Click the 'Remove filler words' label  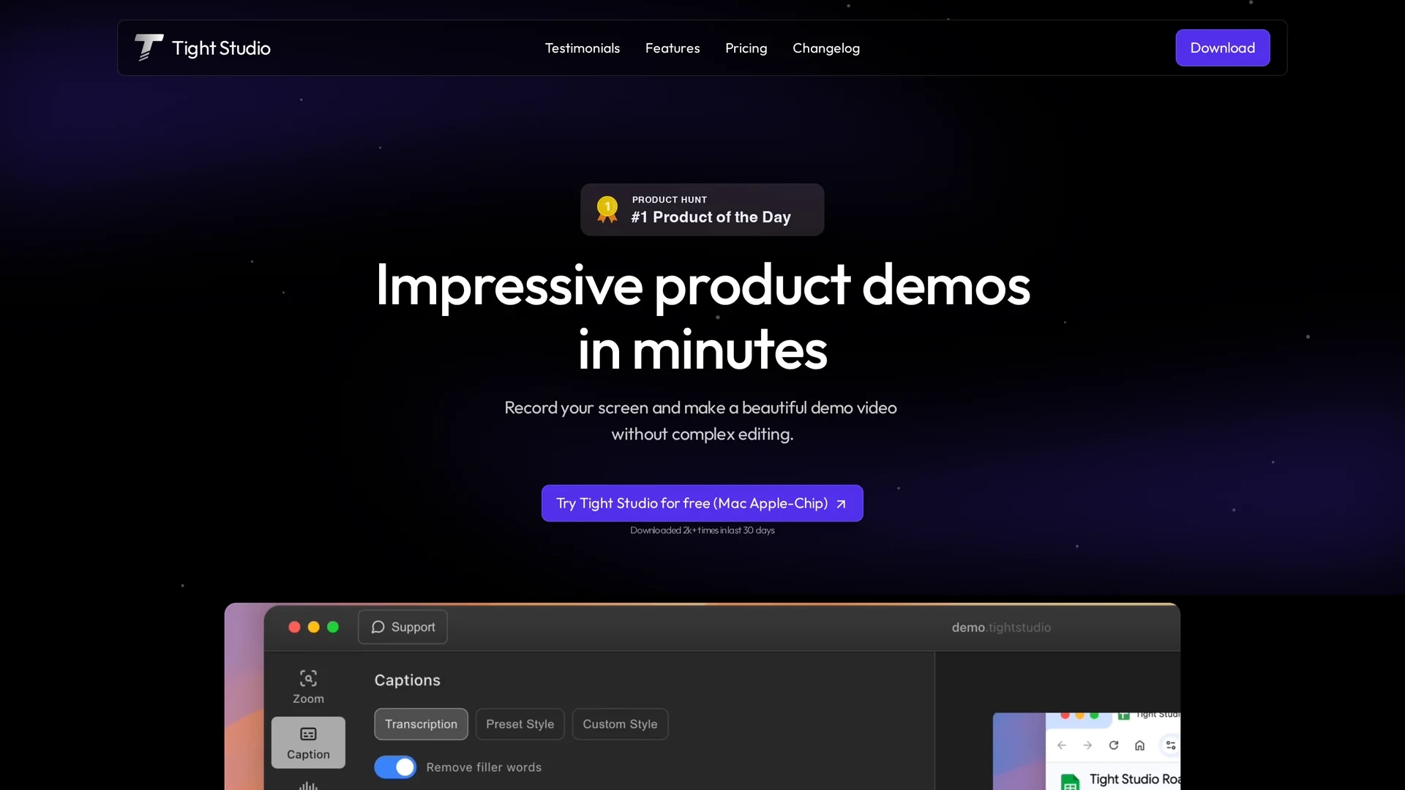click(x=484, y=767)
